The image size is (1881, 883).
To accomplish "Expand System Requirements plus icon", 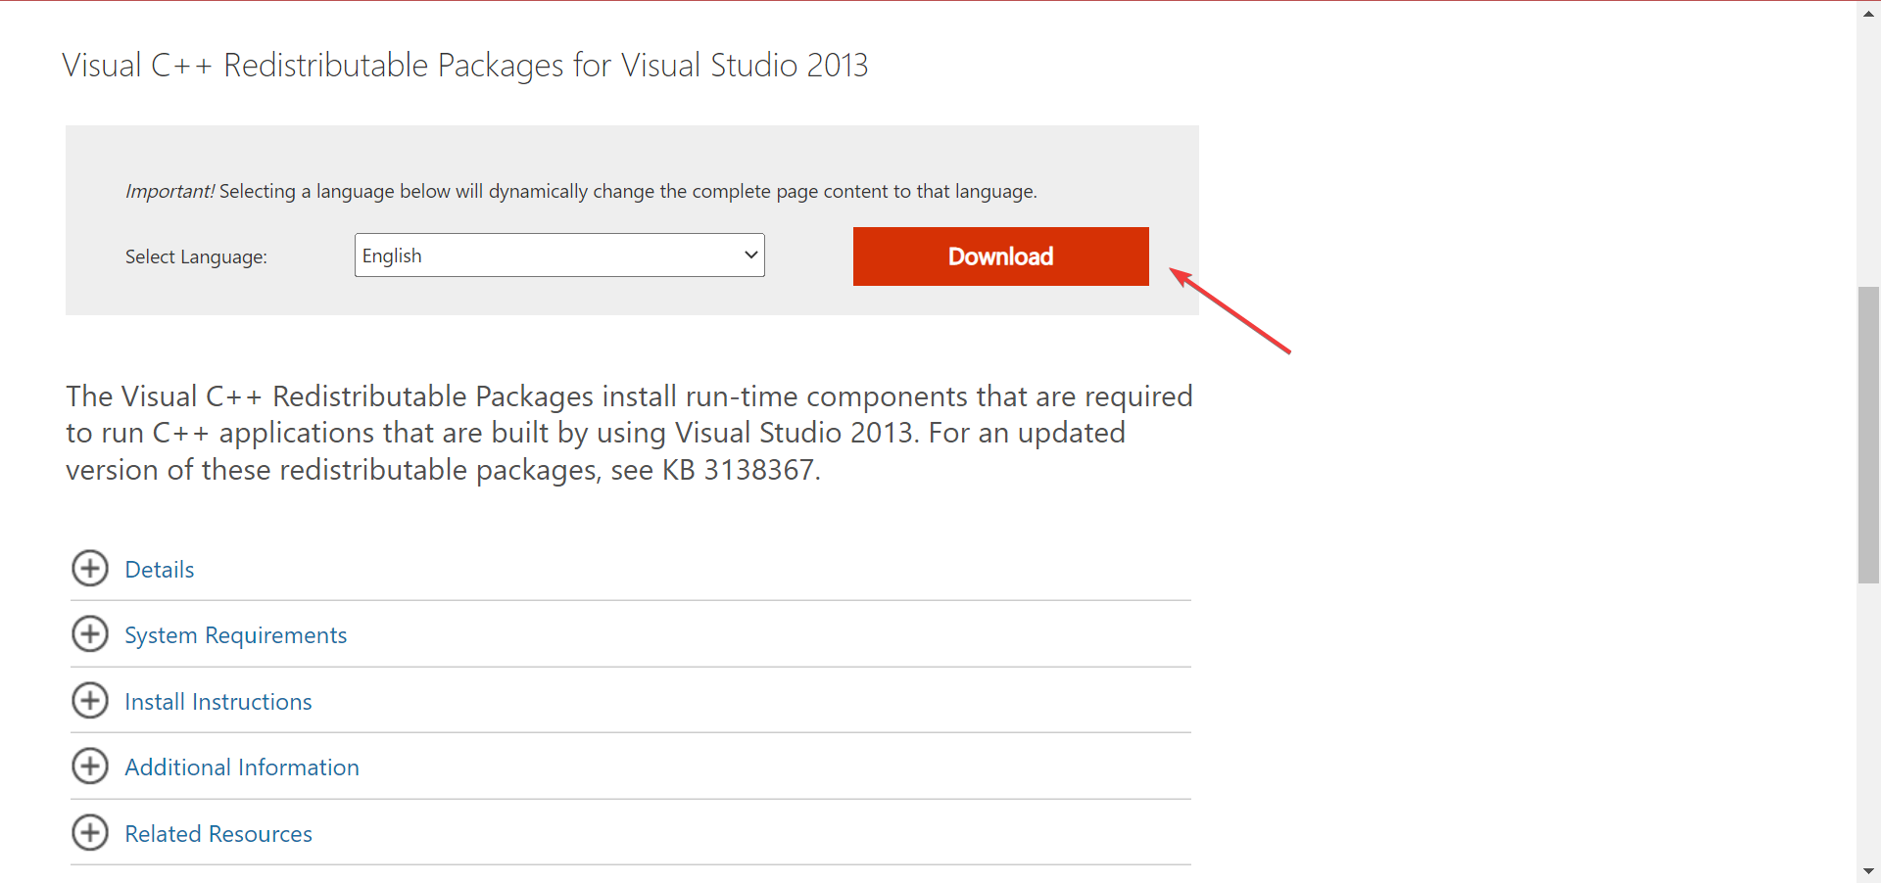I will coord(90,634).
